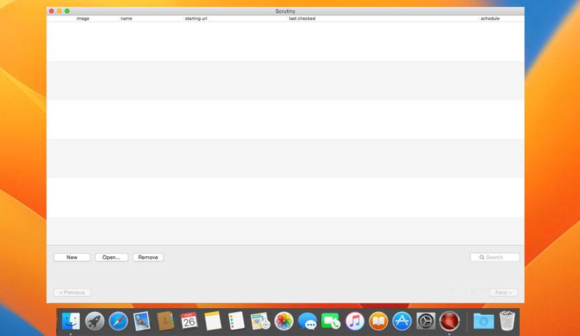Image resolution: width=580 pixels, height=336 pixels.
Task: Open Music note icon in dock
Action: pyautogui.click(x=355, y=321)
